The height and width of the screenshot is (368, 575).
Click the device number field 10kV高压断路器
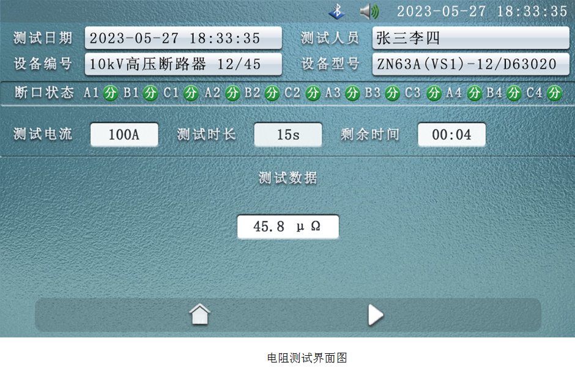(183, 64)
